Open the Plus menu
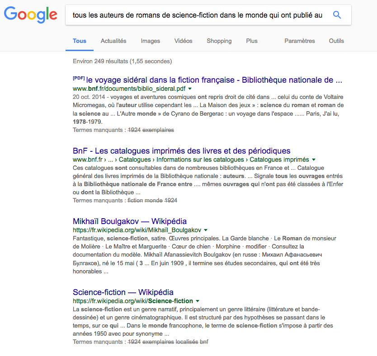The image size is (377, 356). [x=252, y=41]
